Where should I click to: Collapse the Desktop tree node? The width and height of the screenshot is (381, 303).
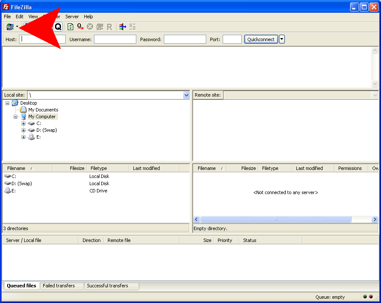tap(7, 103)
